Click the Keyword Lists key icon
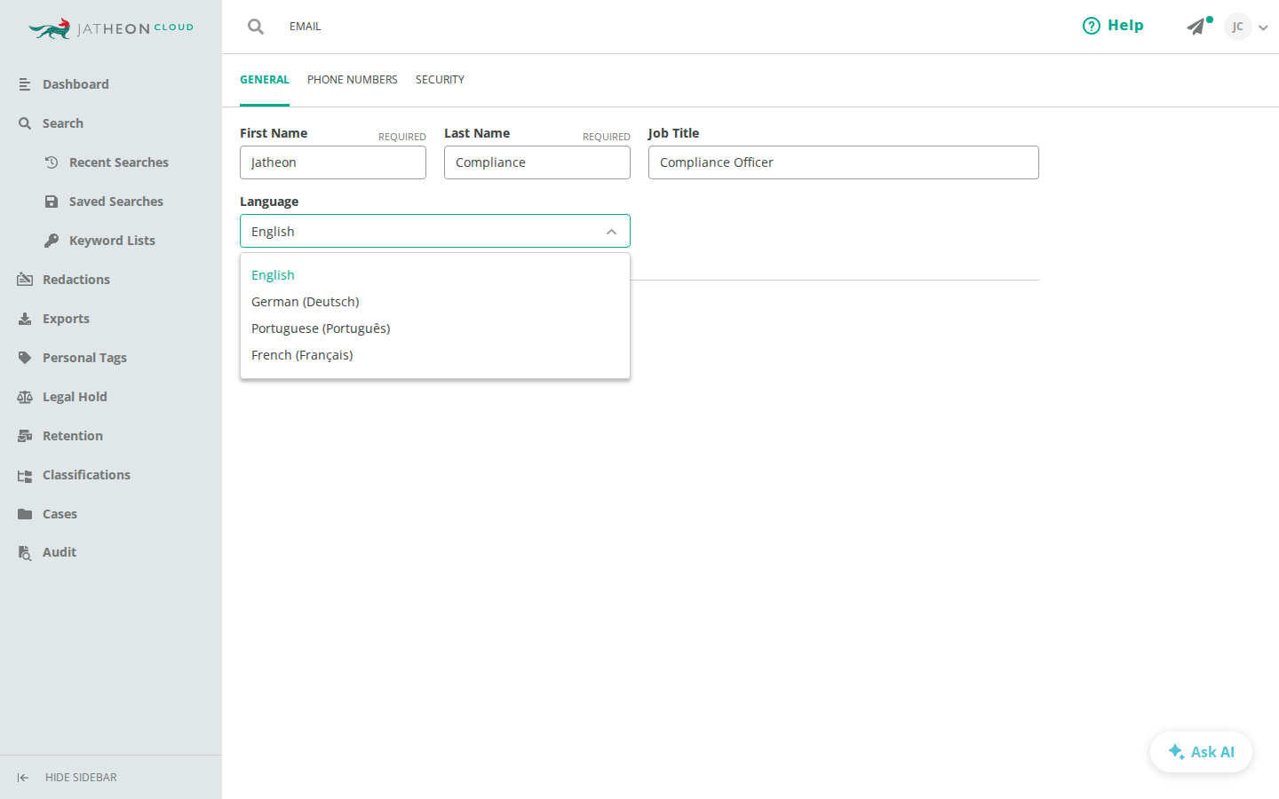 pos(52,241)
